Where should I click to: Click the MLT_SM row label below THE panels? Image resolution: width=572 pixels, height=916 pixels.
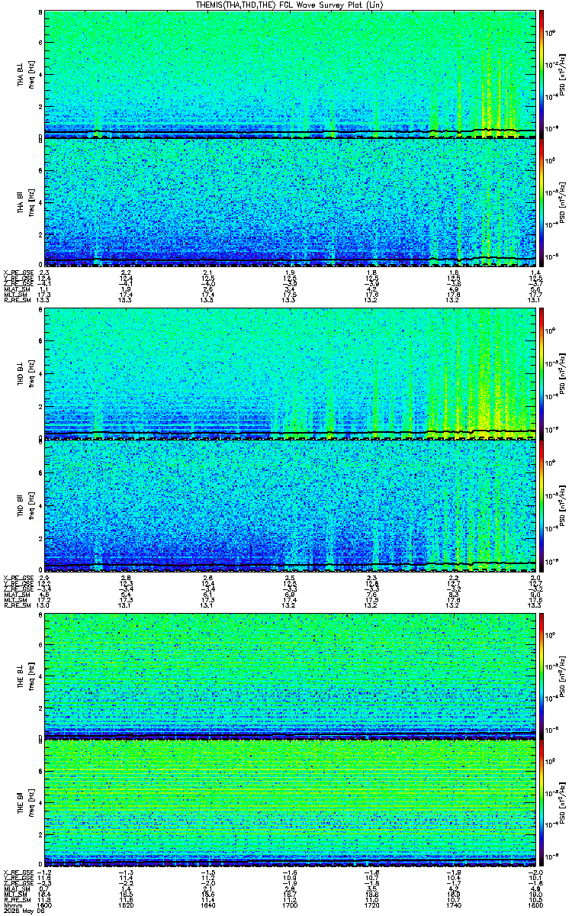pos(14,895)
